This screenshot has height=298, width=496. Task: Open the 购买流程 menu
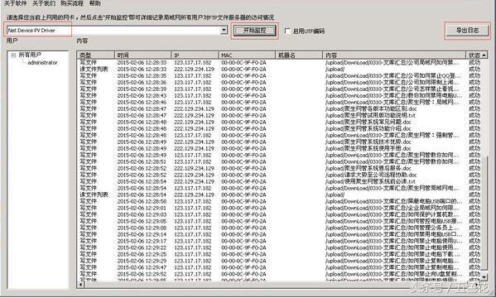click(72, 3)
